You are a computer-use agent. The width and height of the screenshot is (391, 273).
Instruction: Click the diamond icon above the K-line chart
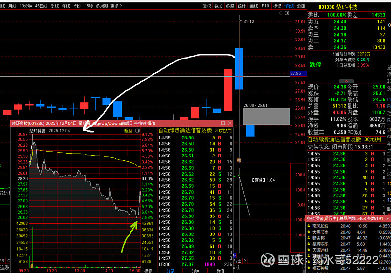point(281,13)
